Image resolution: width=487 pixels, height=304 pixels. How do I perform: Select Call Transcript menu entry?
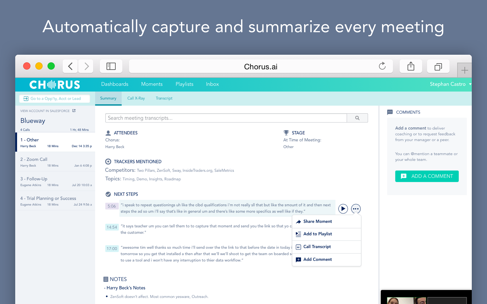point(327,247)
